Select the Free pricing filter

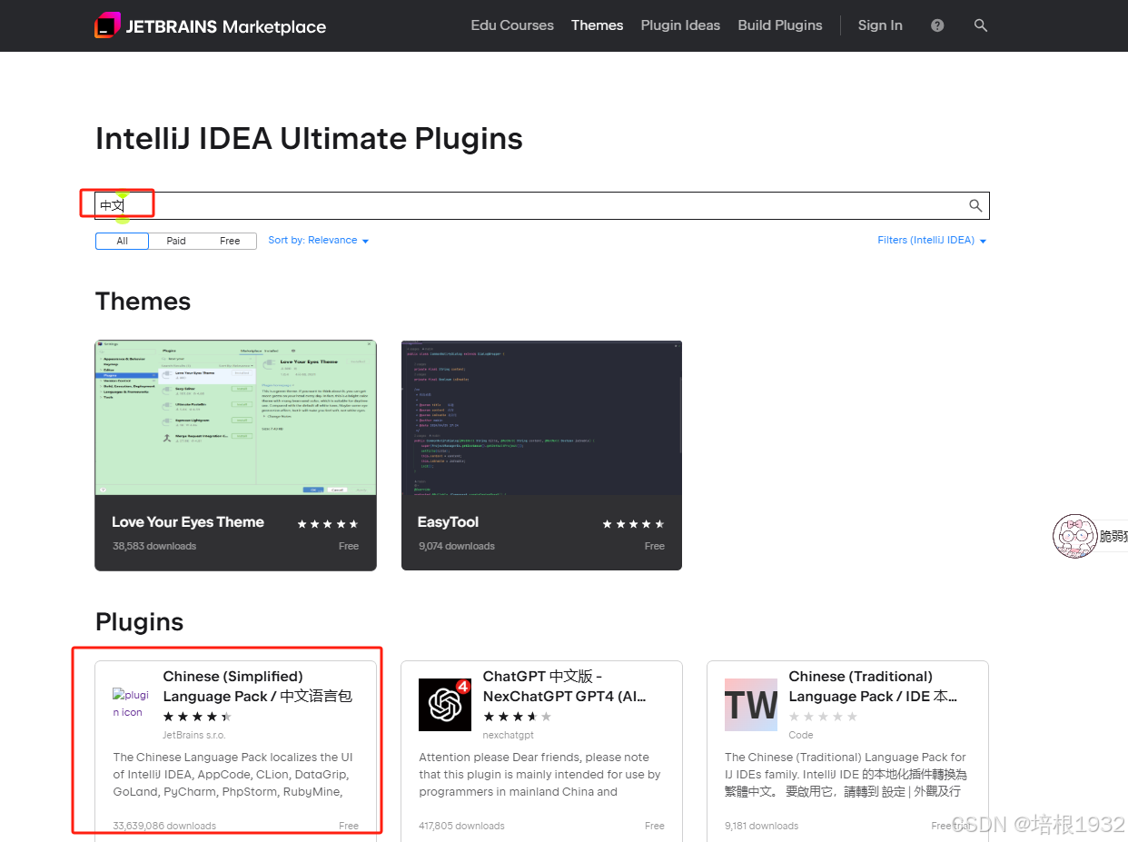coord(230,241)
